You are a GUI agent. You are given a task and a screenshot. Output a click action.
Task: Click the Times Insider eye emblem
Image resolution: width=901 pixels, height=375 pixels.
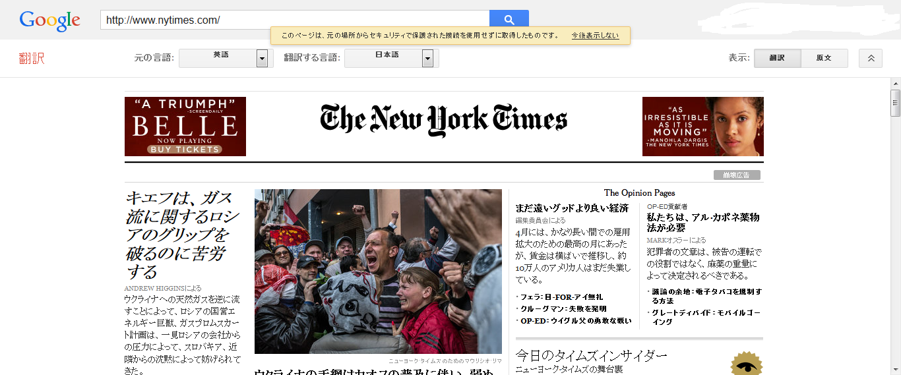coord(746,364)
